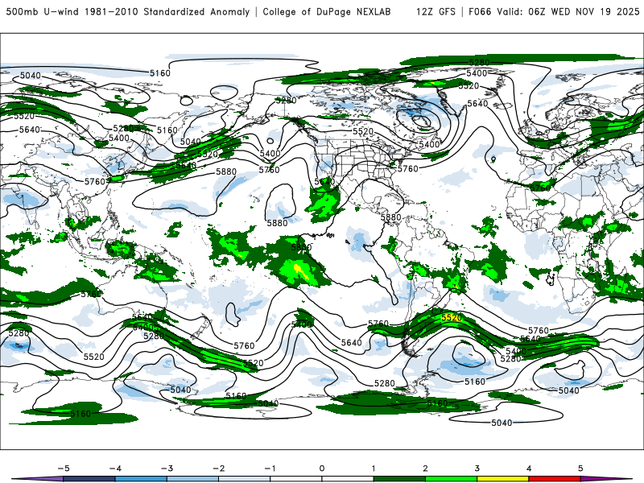Click the pale blue -2 to -1 colorbar segment
Screen dimensions: 644x483
tap(245, 479)
